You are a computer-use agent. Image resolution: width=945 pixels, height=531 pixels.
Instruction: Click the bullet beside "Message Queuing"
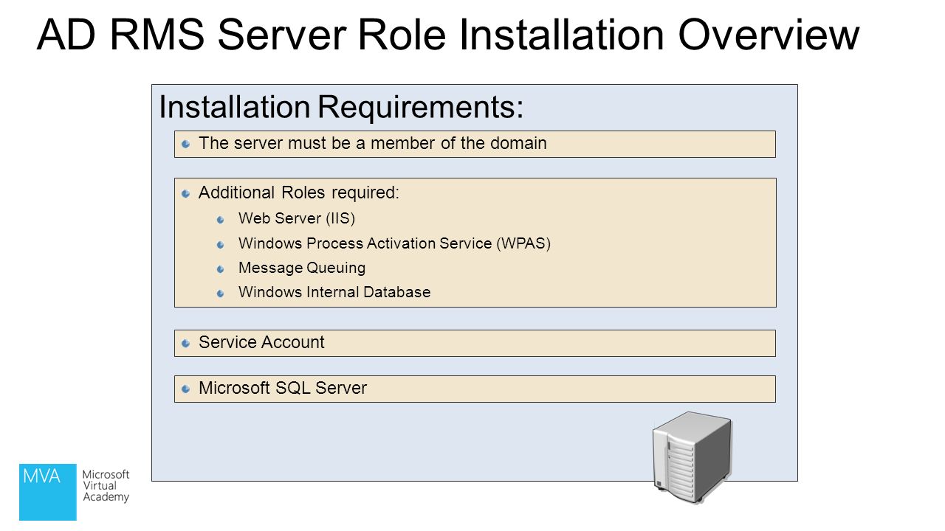221,268
